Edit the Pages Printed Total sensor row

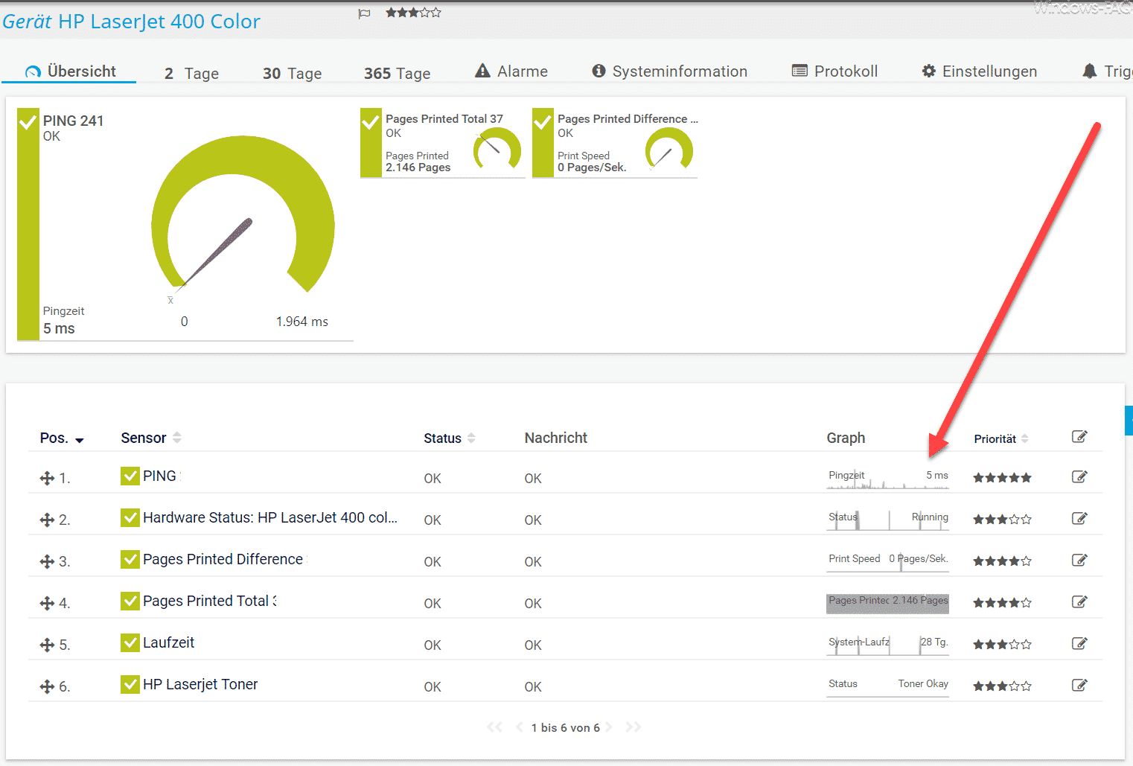click(1079, 602)
